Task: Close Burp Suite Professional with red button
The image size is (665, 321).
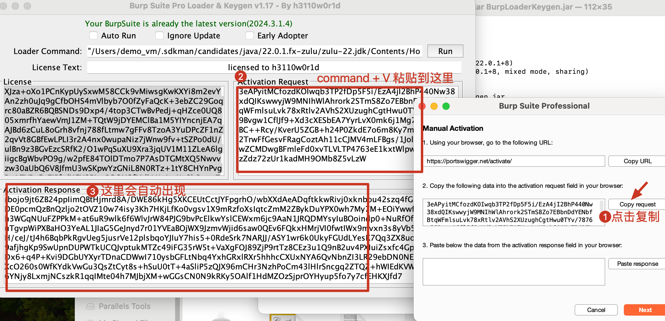Action: pos(422,106)
